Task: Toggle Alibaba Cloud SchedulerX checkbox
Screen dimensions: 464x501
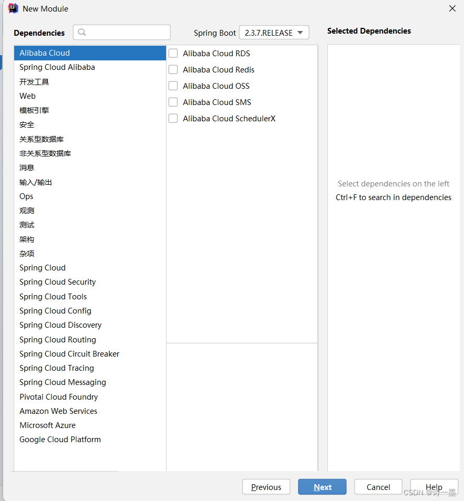Action: point(173,119)
